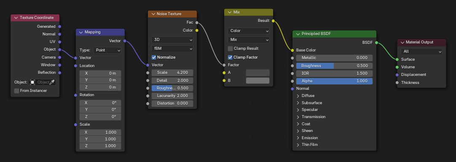This screenshot has width=456, height=162.
Task: Expand the Specular panel
Action: pos(298,110)
